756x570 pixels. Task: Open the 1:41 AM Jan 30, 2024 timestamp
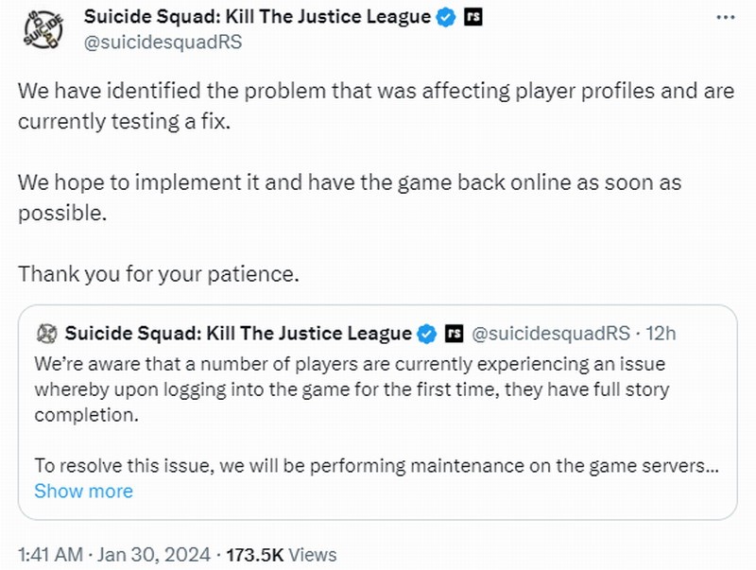coord(114,555)
